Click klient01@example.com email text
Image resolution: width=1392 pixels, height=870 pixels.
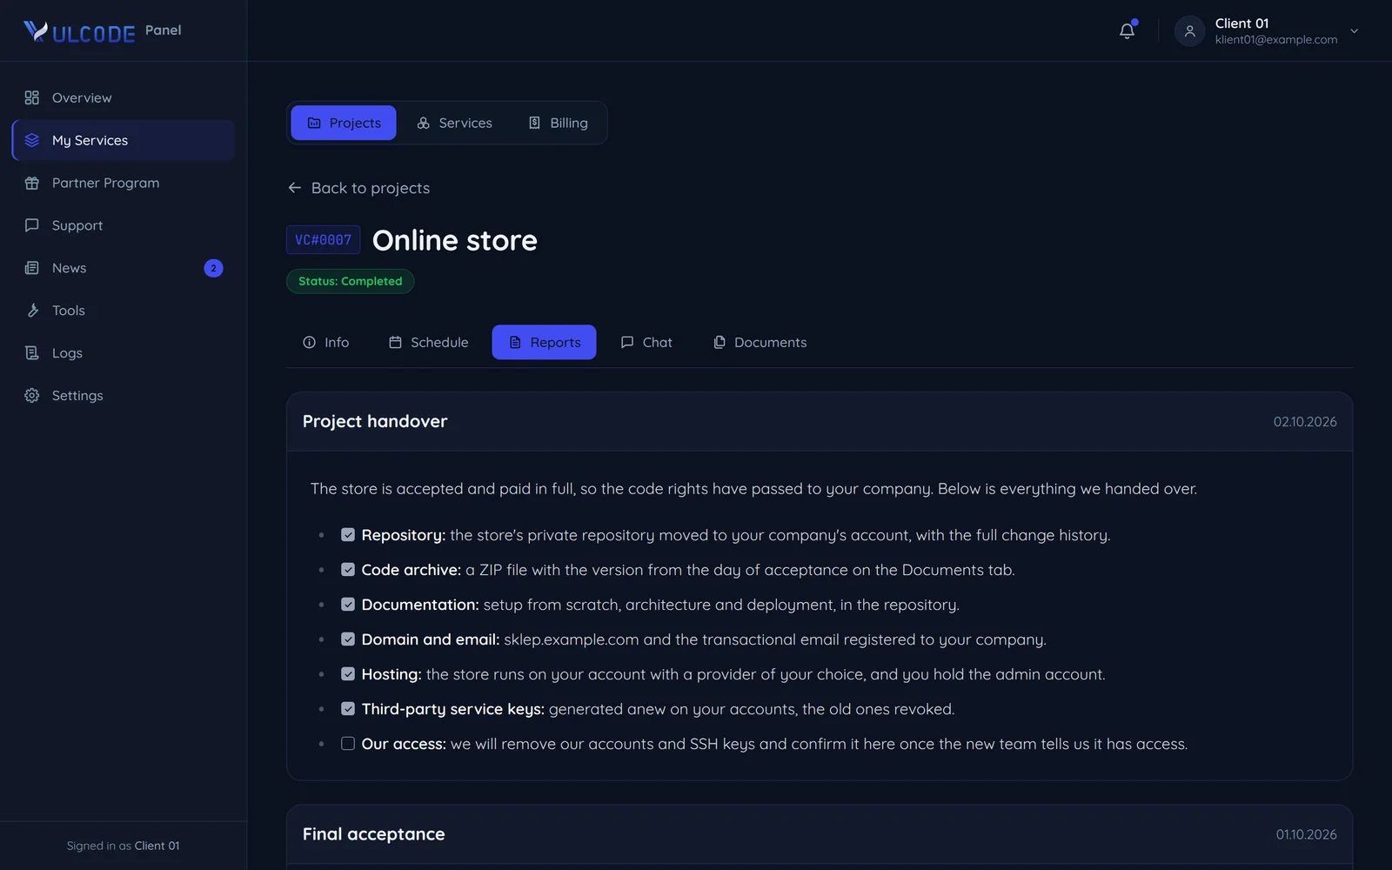click(1276, 40)
